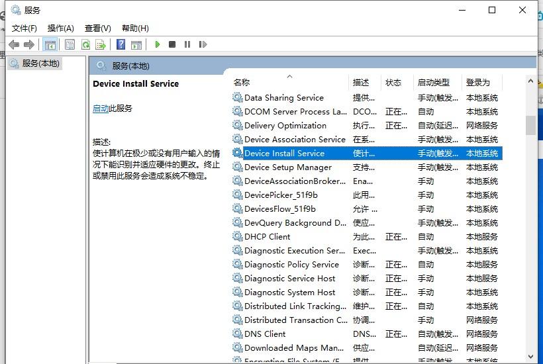Click the 服务(本地) pane header
Viewport: 543px width, 364px height.
130,66
